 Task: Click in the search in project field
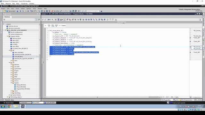pos(93,11)
